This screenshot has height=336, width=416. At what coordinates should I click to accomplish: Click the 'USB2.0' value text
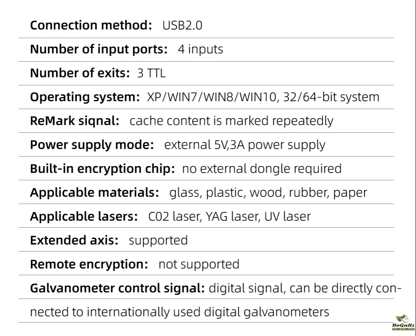(x=182, y=25)
